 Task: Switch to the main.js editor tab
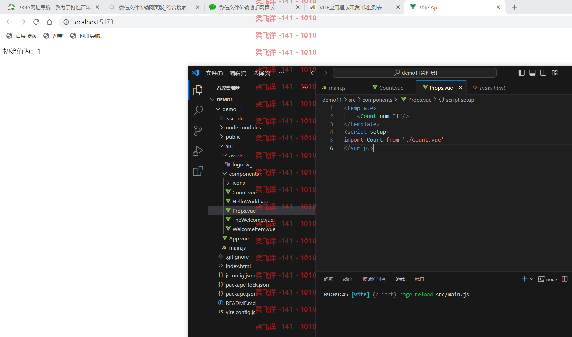point(340,88)
